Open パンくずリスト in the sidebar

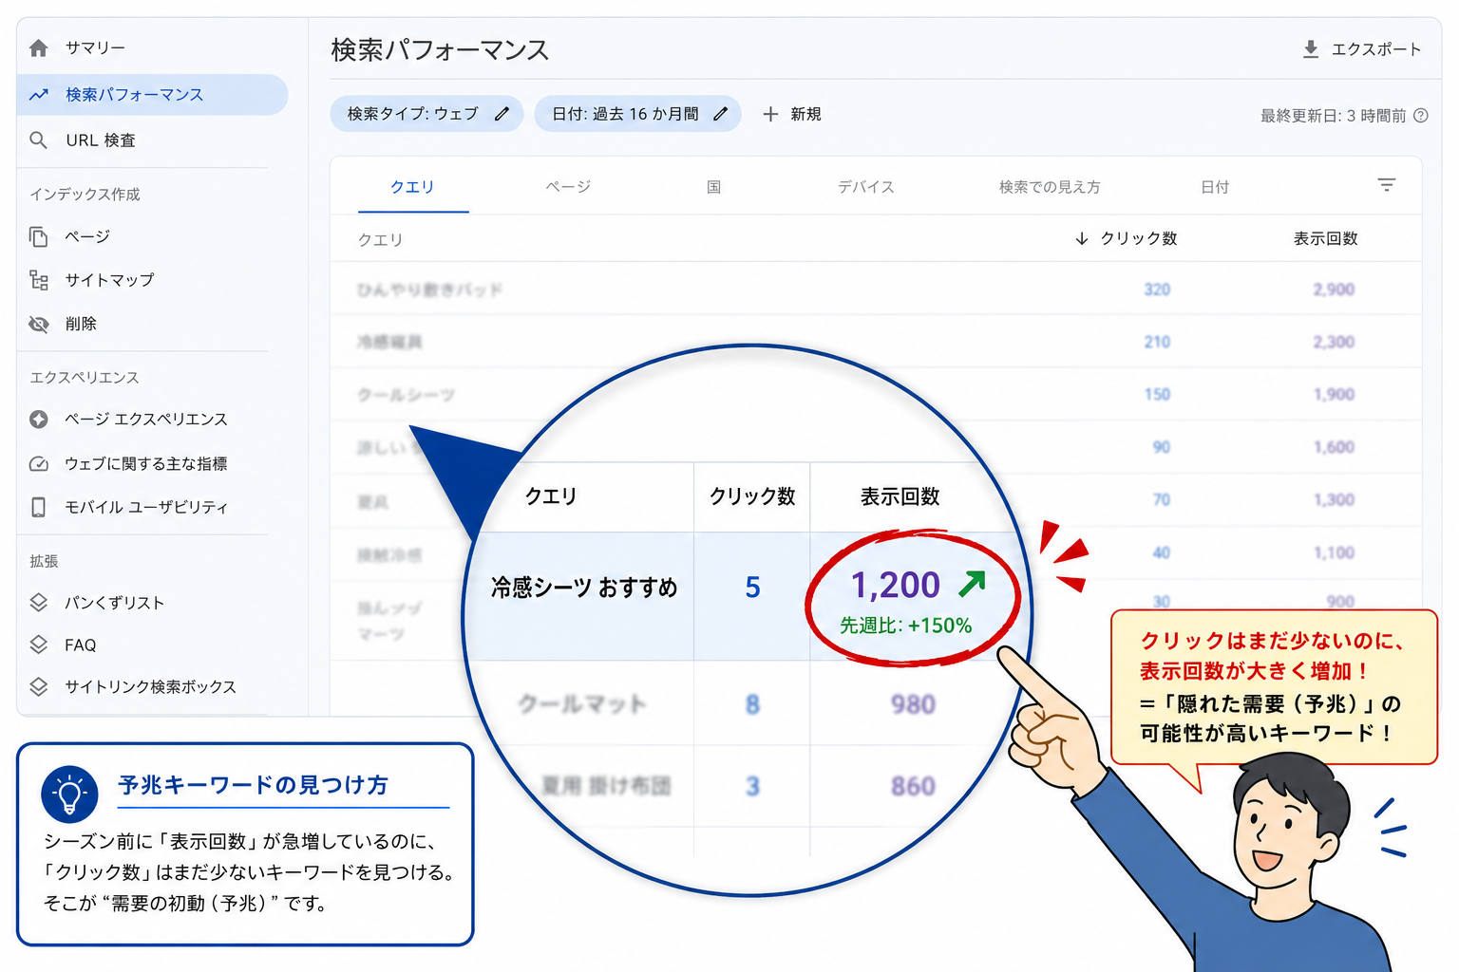tap(115, 603)
